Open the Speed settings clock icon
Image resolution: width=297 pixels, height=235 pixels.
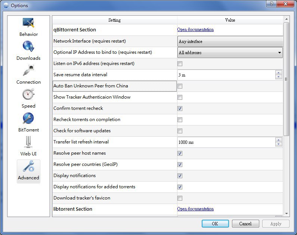[x=28, y=94]
